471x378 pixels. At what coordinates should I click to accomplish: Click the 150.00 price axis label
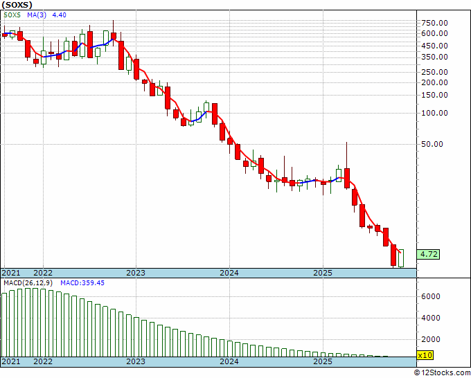pyautogui.click(x=434, y=95)
